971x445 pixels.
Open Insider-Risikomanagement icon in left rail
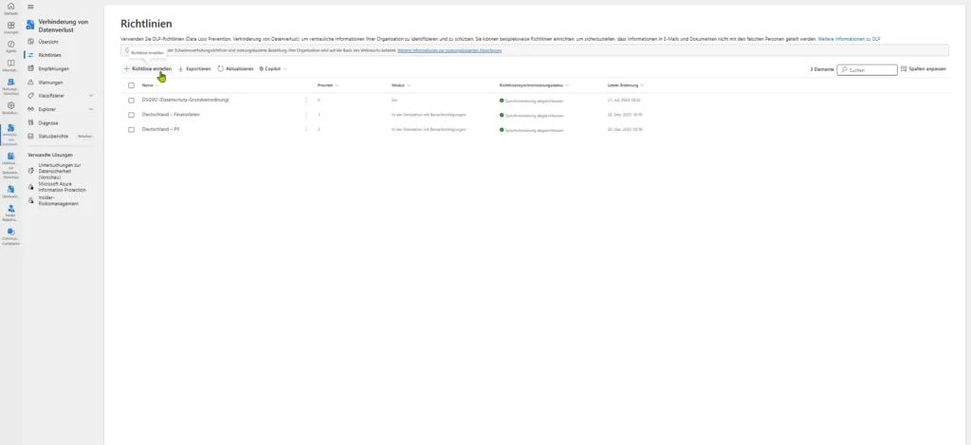point(10,210)
